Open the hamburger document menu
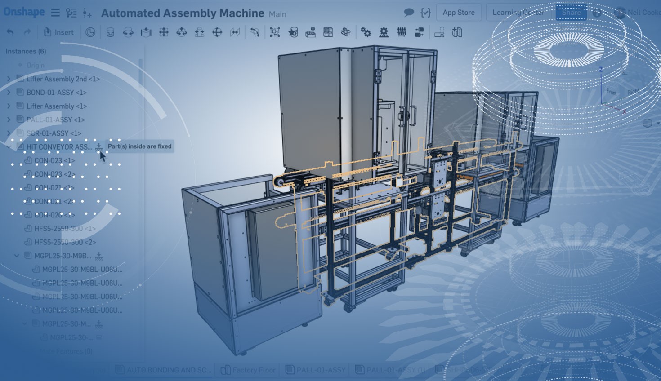The width and height of the screenshot is (661, 381). click(55, 13)
